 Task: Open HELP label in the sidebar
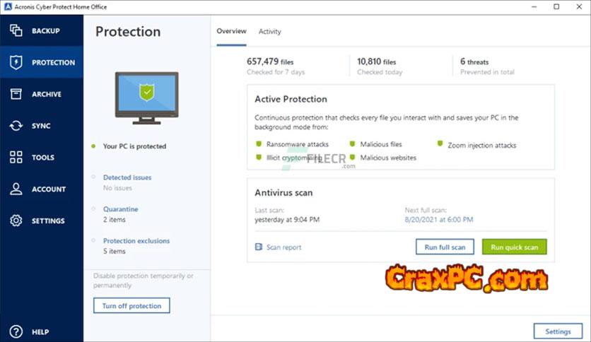coord(40,332)
